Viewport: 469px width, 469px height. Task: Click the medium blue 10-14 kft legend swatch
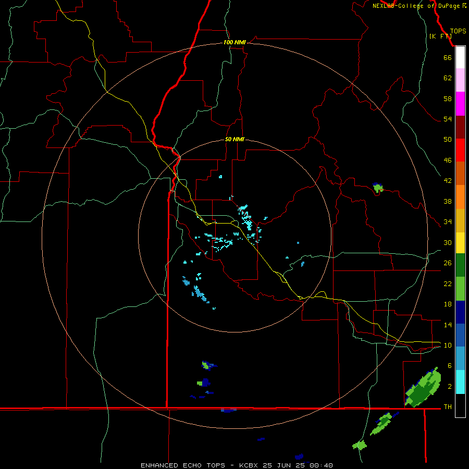click(460, 335)
